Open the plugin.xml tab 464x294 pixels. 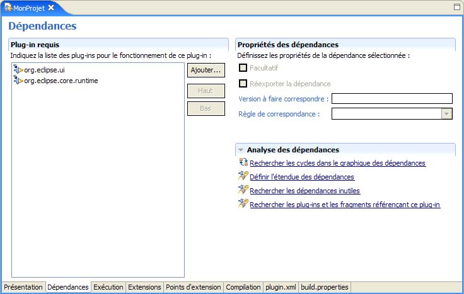(281, 287)
